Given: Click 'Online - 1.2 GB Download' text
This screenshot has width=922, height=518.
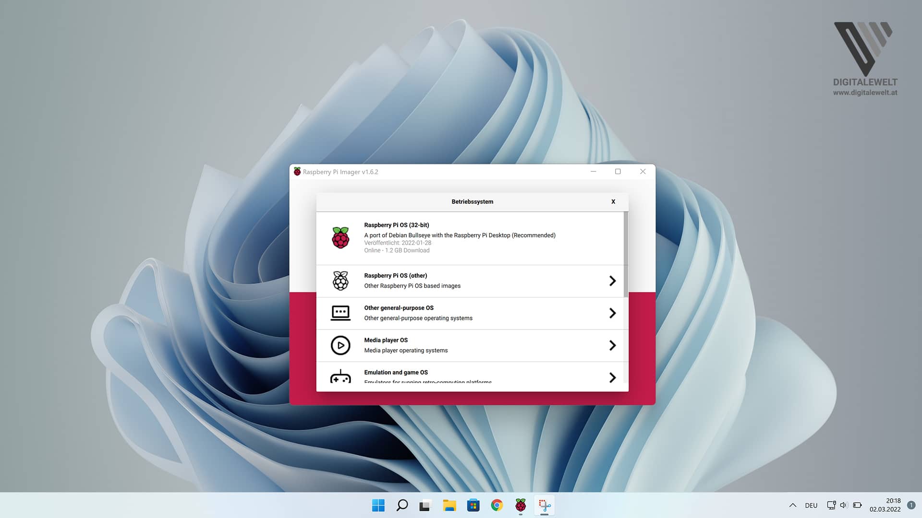Looking at the screenshot, I should coord(397,250).
